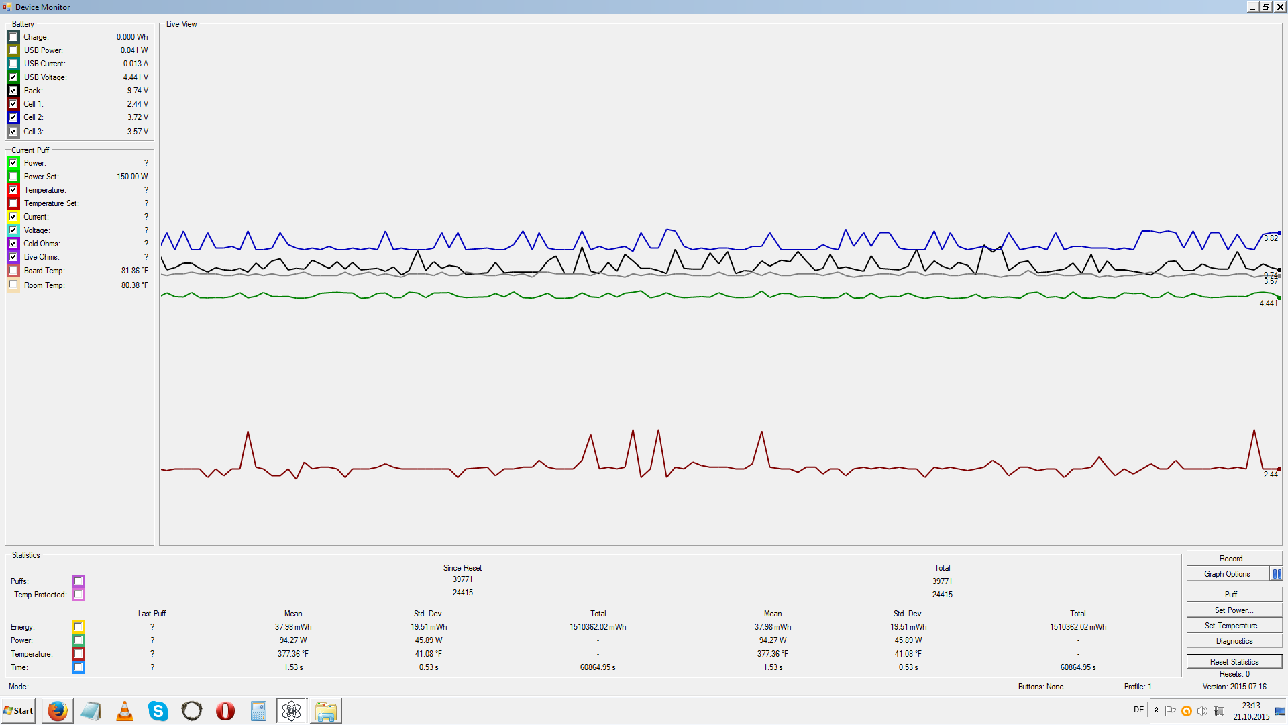1288x725 pixels.
Task: Open the Graph Options menu button
Action: click(x=1227, y=574)
